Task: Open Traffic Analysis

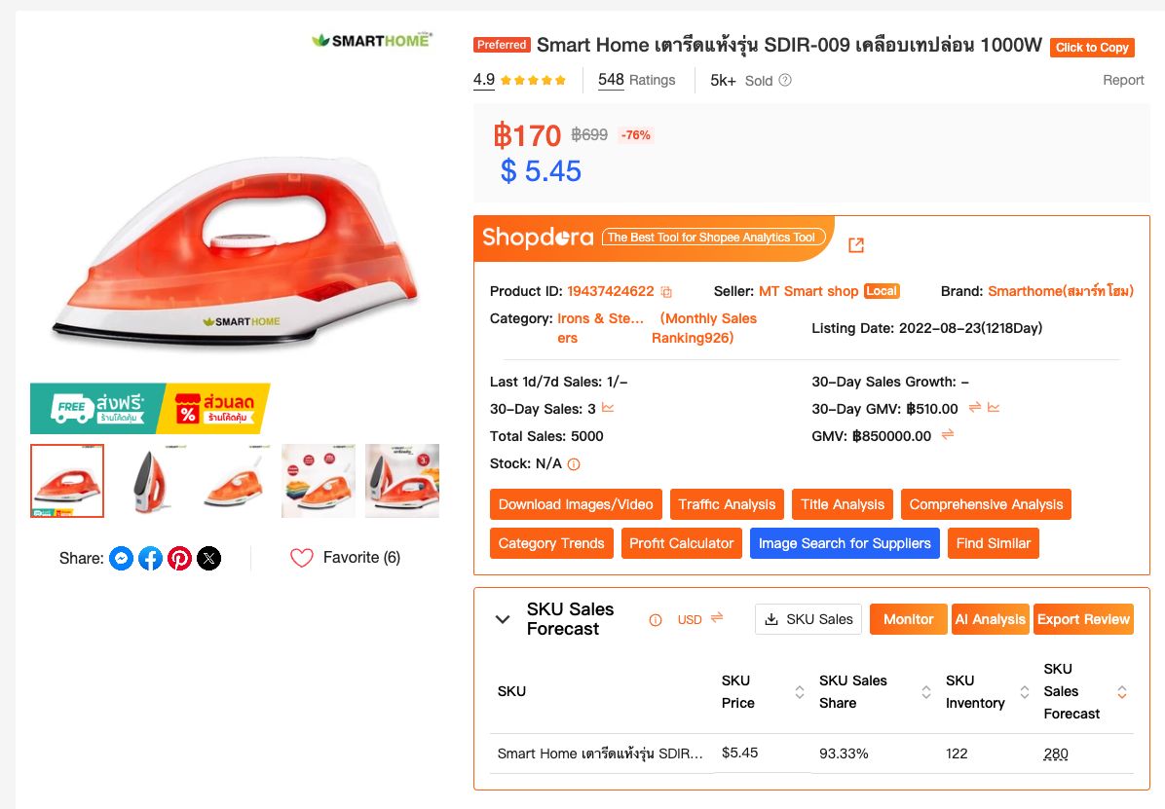Action: pos(727,504)
